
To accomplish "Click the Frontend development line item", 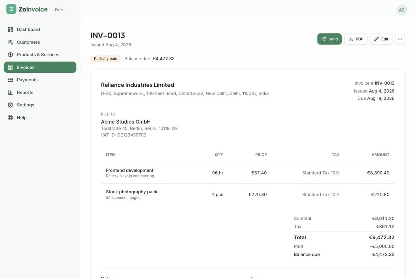I will [x=130, y=170].
